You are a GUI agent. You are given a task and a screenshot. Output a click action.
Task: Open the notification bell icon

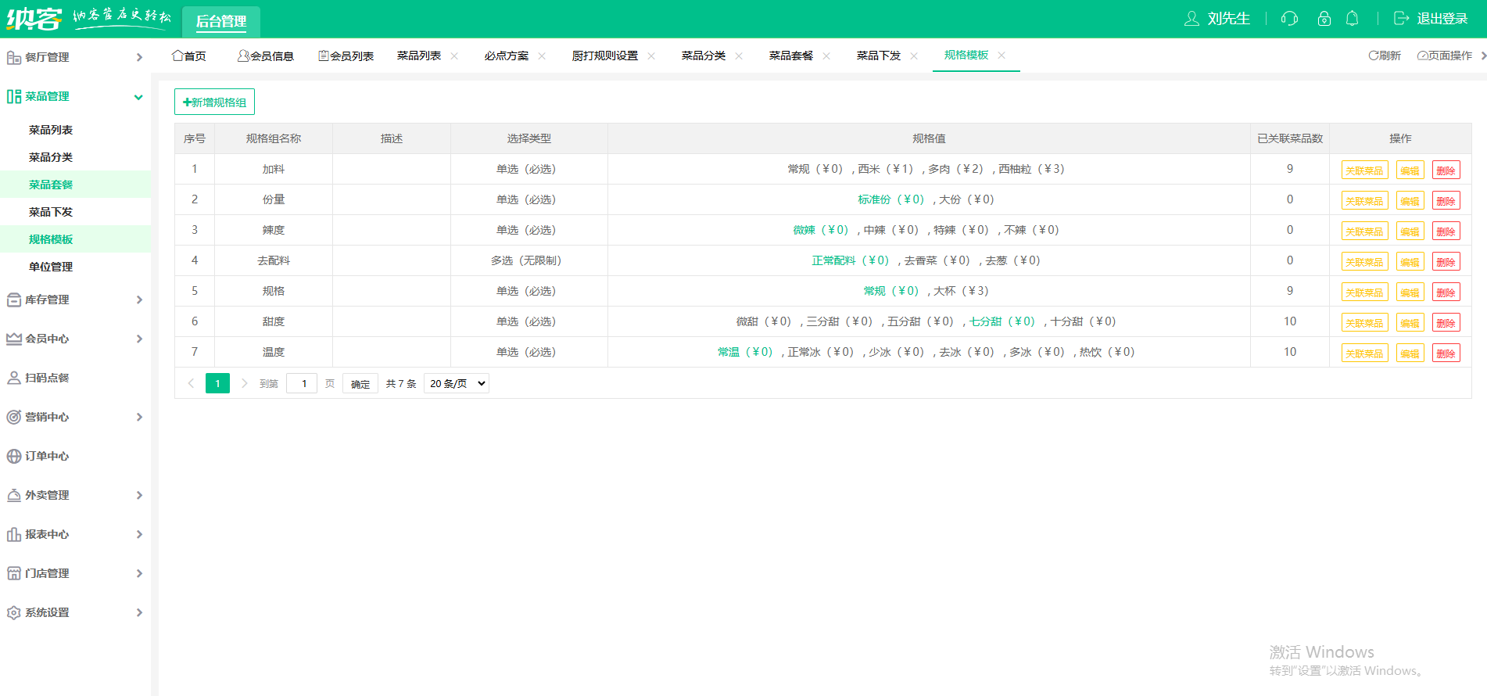pos(1352,19)
